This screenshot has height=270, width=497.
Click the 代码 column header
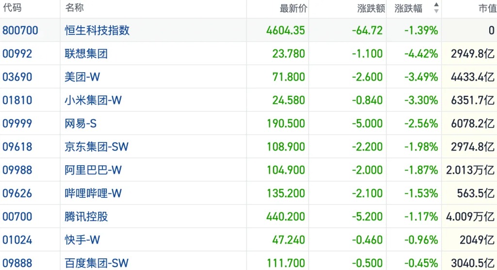tap(12, 8)
